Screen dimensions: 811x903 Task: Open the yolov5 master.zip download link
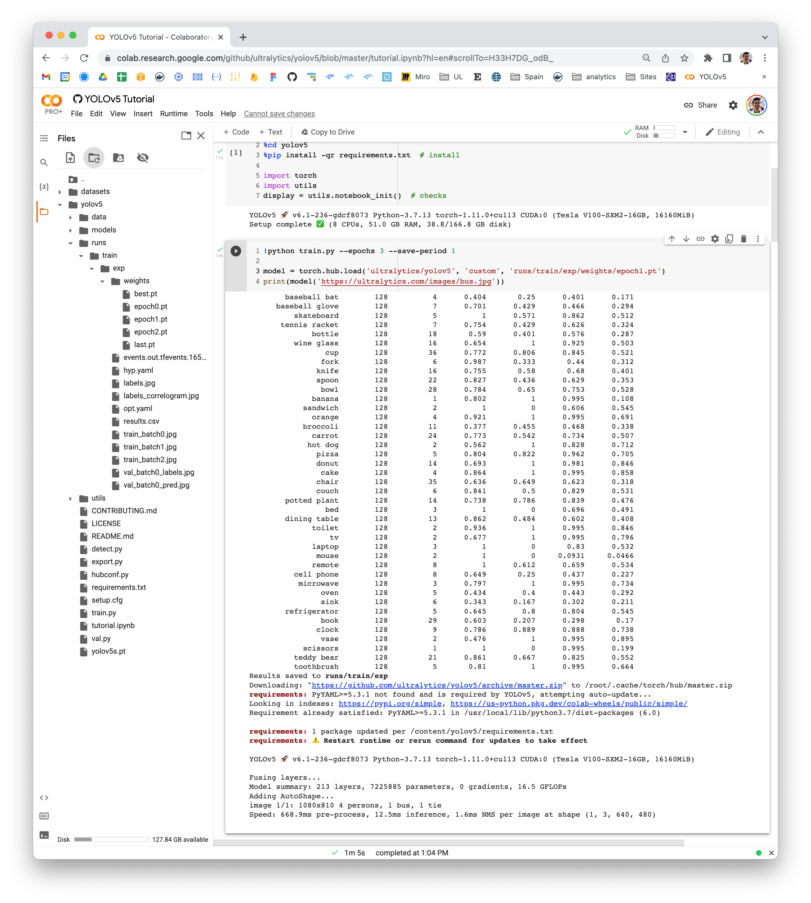[437, 685]
